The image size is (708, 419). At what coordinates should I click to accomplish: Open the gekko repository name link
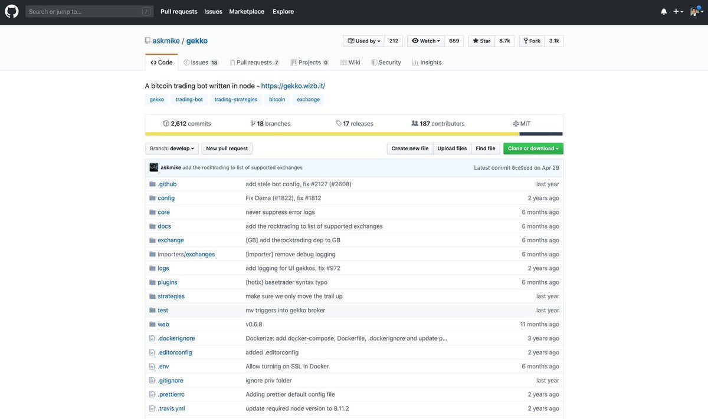pyautogui.click(x=197, y=41)
